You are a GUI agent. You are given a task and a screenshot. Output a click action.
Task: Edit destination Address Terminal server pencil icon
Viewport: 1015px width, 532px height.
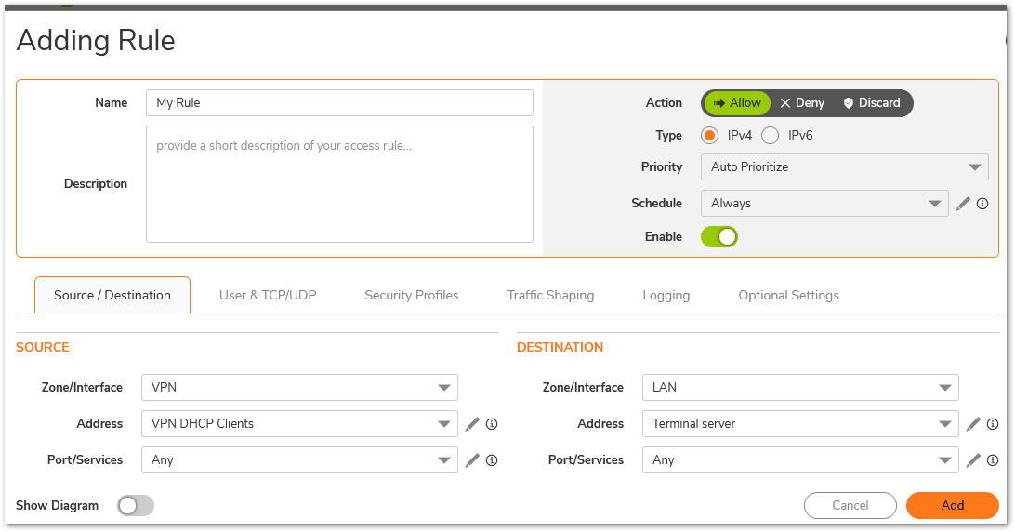click(973, 424)
